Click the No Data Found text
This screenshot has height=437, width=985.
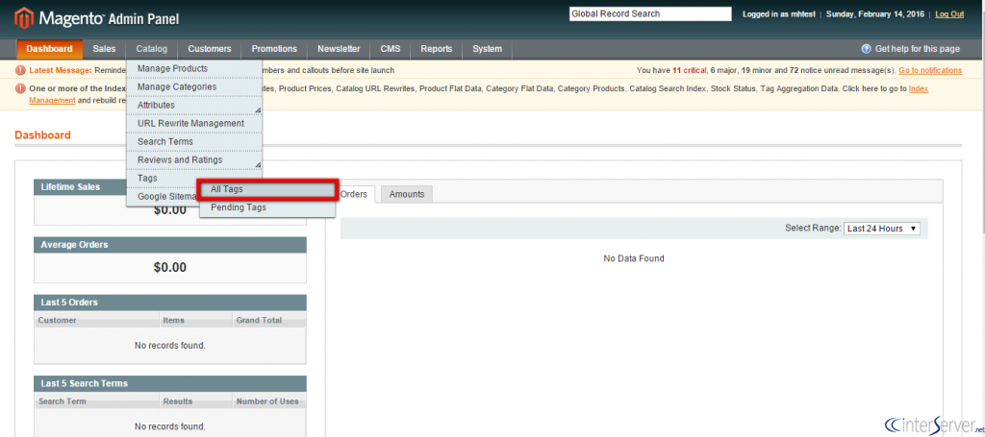[x=634, y=258]
